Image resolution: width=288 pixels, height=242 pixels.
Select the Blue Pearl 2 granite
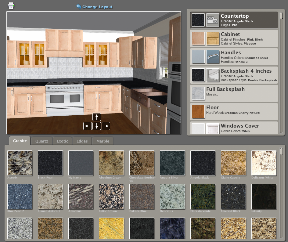[x=20, y=197]
